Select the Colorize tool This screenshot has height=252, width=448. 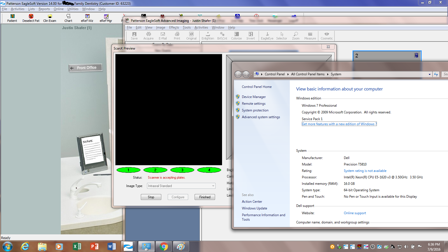[x=236, y=36]
